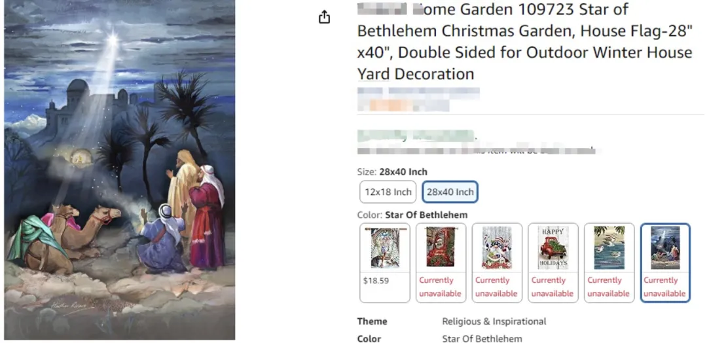Choose the Santa Claus flag swatch
The width and height of the screenshot is (707, 343).
(x=441, y=262)
